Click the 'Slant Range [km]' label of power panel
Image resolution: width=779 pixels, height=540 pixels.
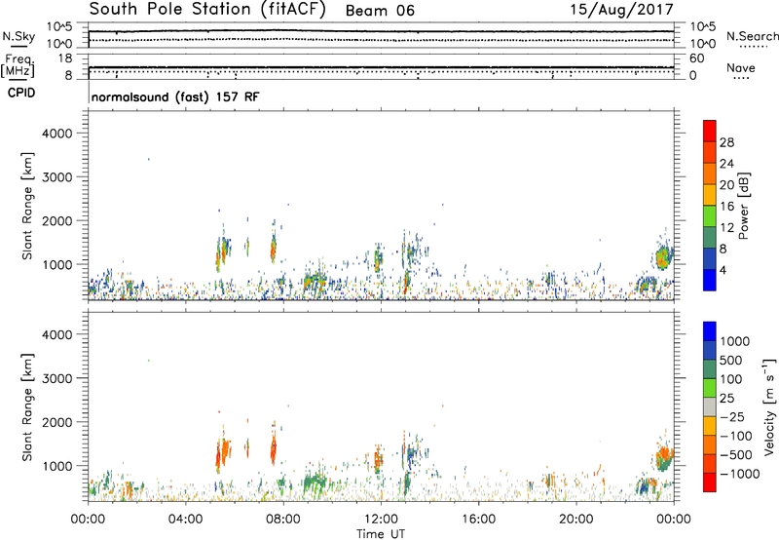click(x=27, y=206)
